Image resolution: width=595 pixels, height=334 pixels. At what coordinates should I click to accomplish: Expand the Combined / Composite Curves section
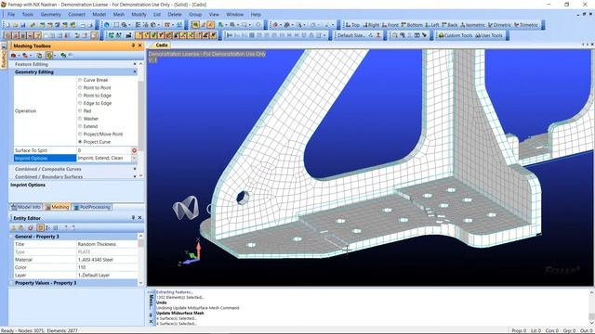[135, 169]
